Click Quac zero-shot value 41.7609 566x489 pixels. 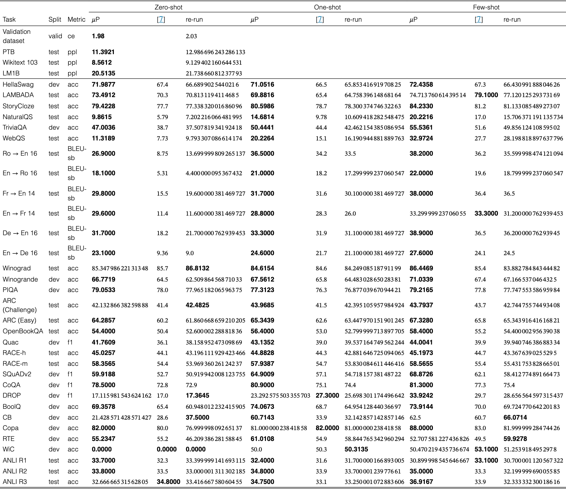[103, 342]
